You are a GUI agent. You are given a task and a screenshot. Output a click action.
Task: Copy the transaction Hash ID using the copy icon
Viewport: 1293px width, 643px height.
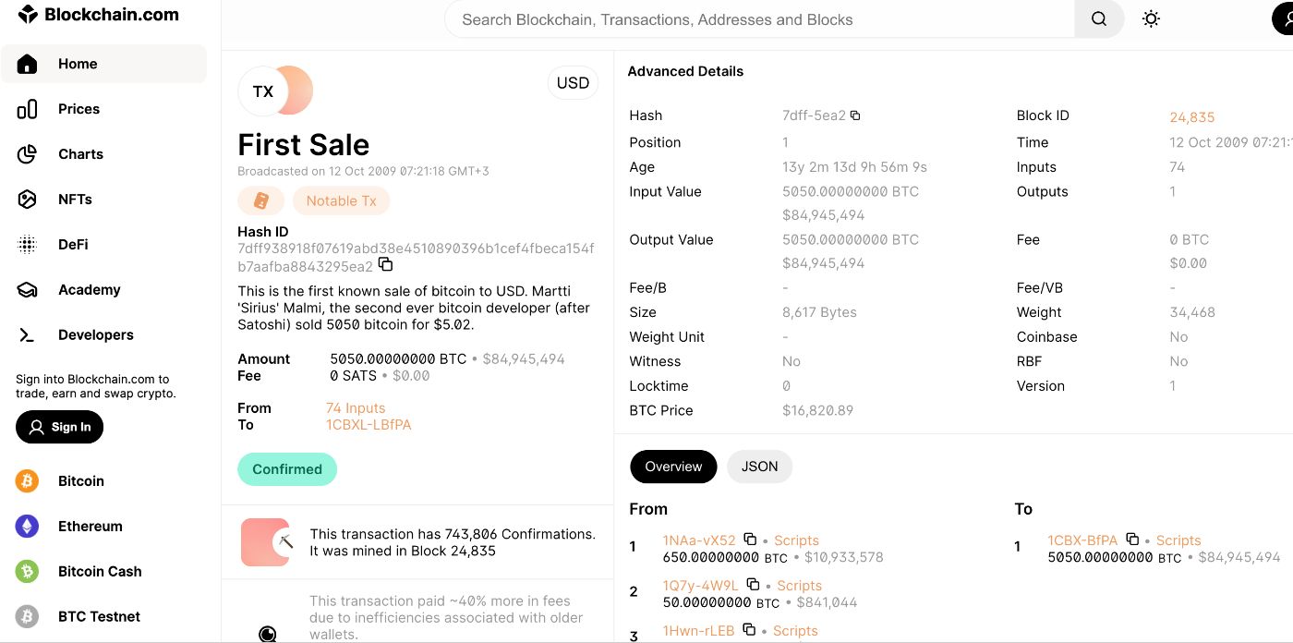[385, 263]
